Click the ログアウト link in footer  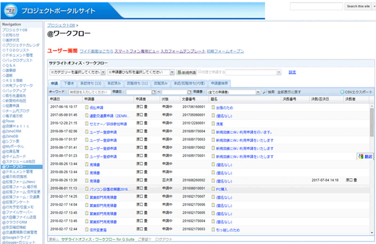click(164, 239)
